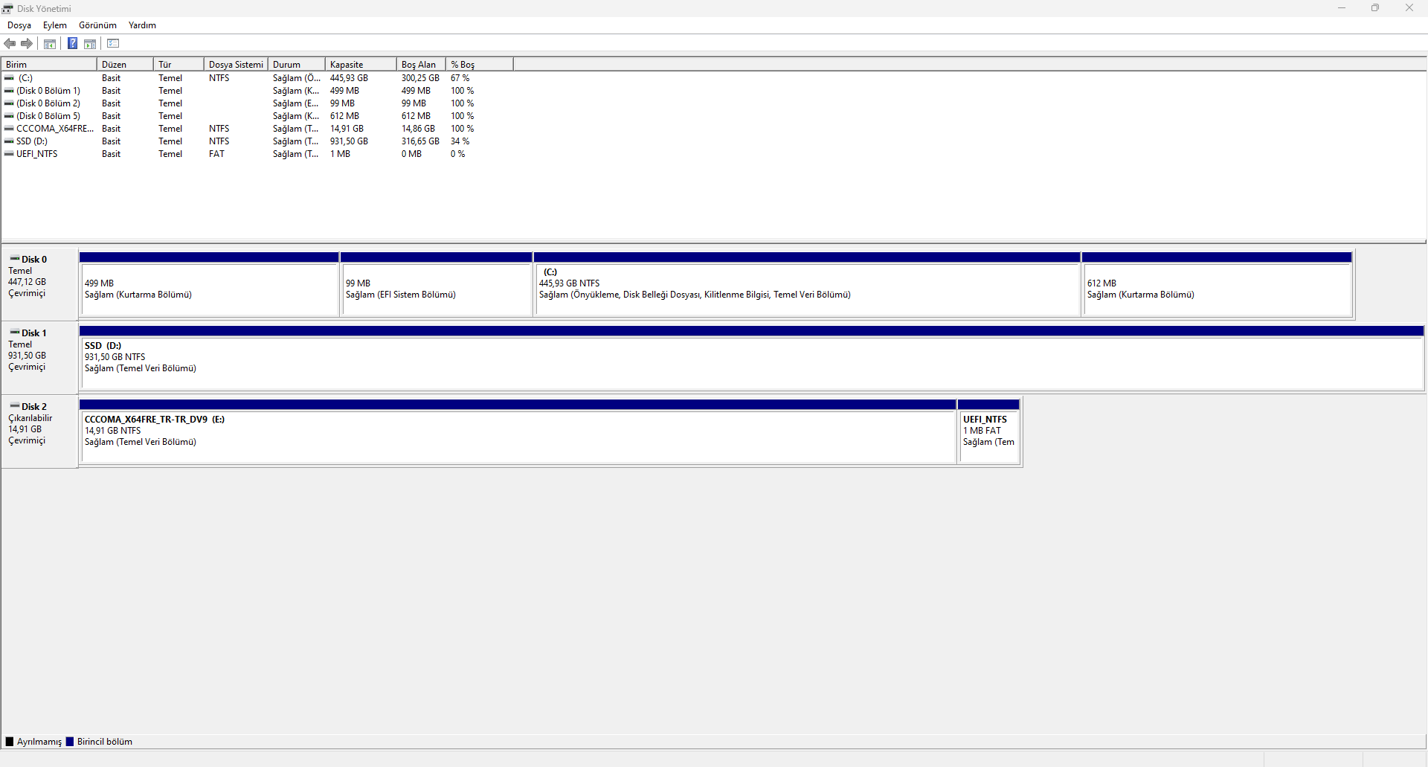Click the blue Birincil bölüm legend swatch
This screenshot has width=1428, height=767.
click(x=70, y=742)
